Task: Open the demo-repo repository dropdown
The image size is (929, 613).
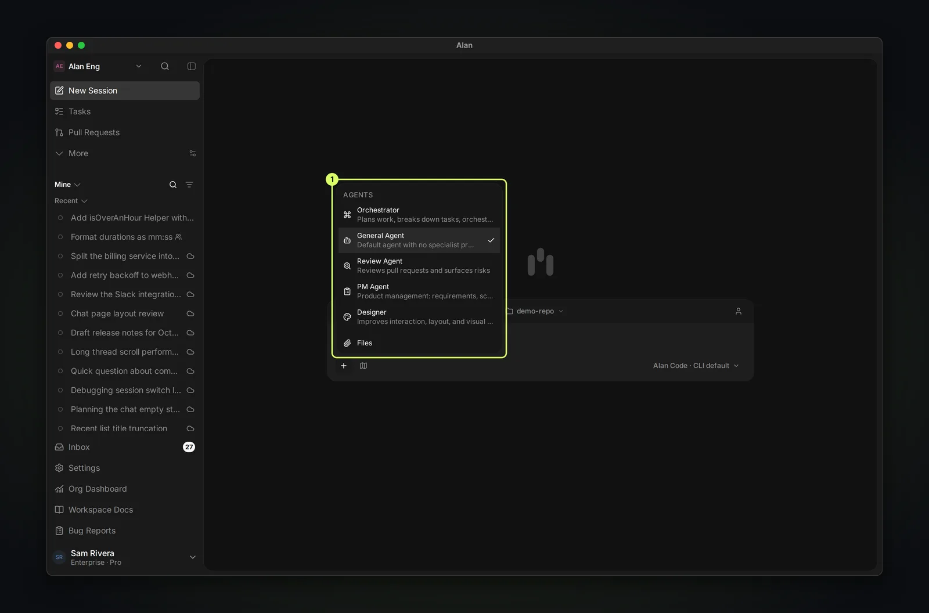Action: [x=535, y=311]
